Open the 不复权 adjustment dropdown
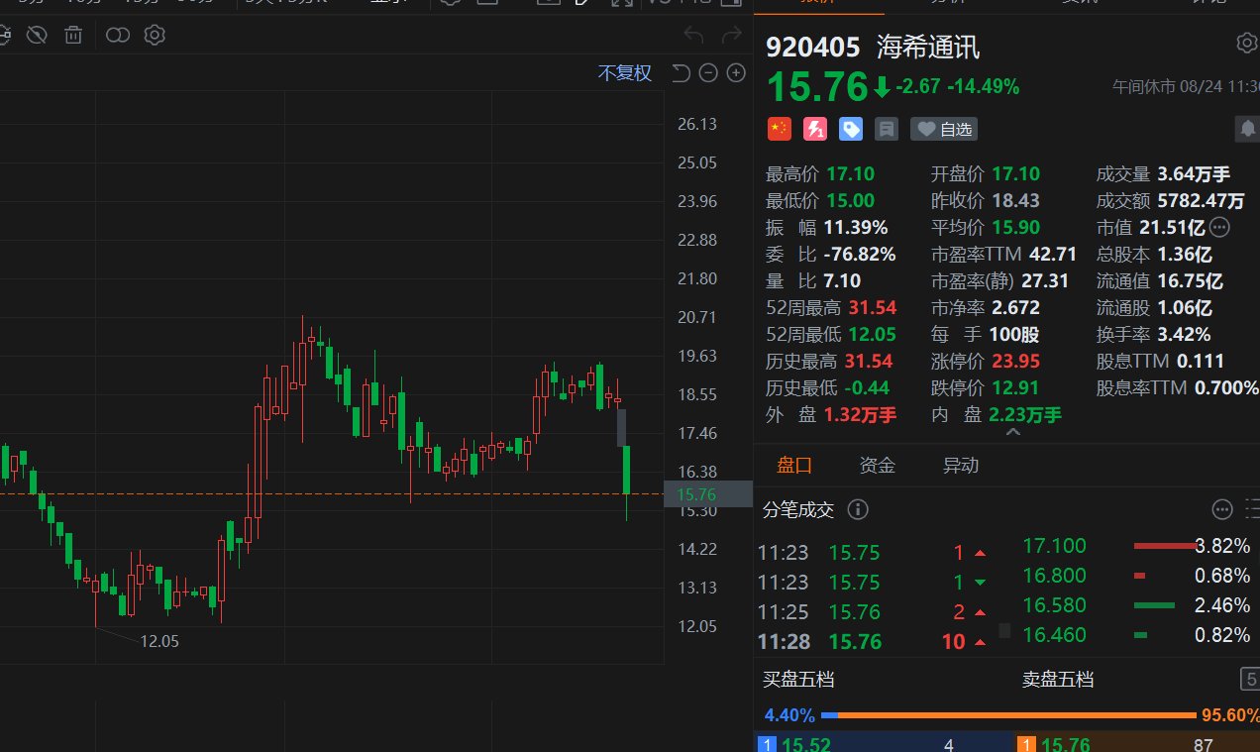 click(x=625, y=72)
